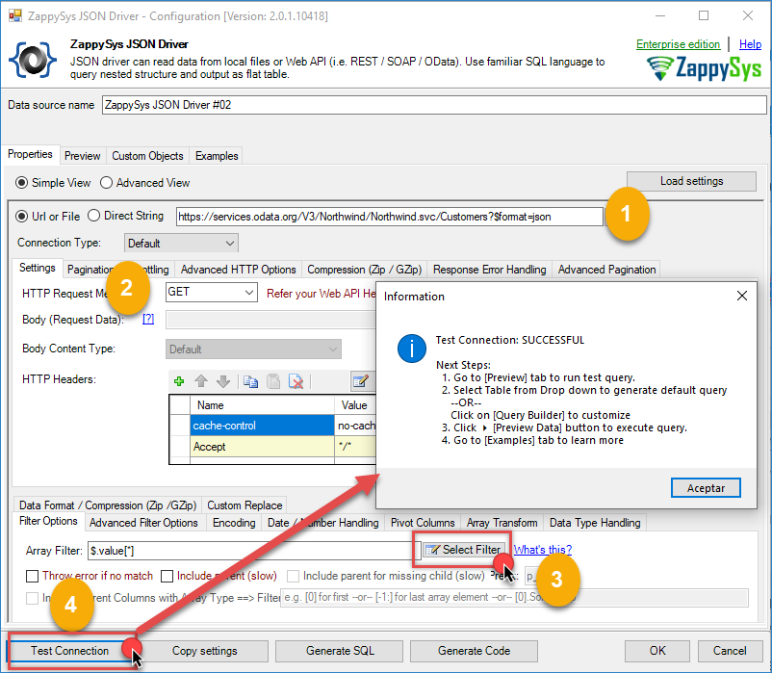Open the HTTP Request Method GET dropdown
772x673 pixels.
[x=211, y=292]
